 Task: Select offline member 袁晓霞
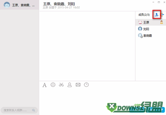tap(151, 36)
